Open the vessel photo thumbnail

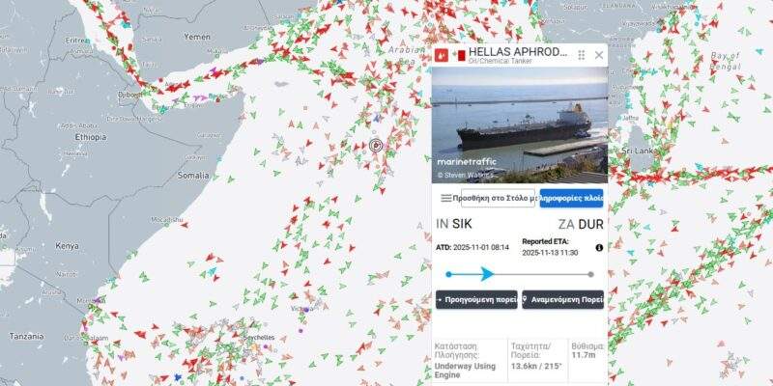[520, 125]
